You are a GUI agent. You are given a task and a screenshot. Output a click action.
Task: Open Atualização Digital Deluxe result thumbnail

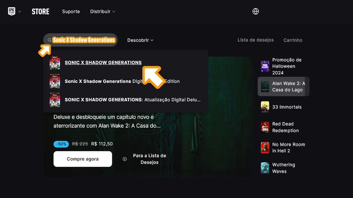[55, 100]
